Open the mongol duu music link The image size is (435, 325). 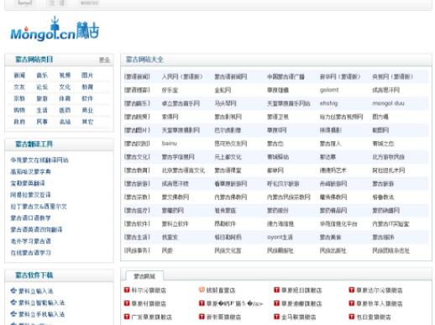pyautogui.click(x=388, y=103)
